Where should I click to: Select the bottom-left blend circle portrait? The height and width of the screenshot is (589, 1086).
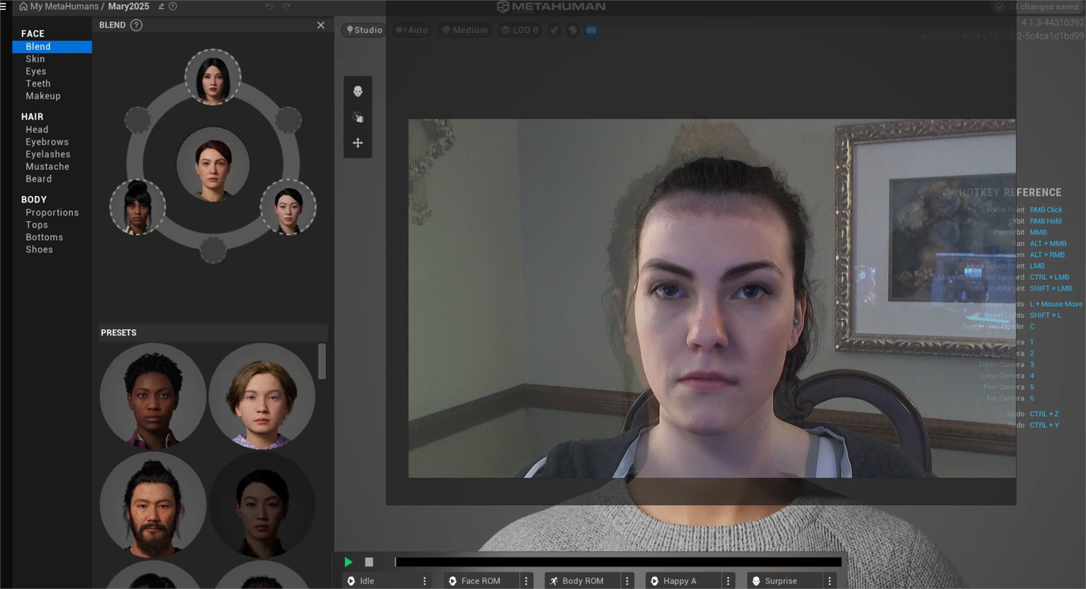tap(138, 207)
